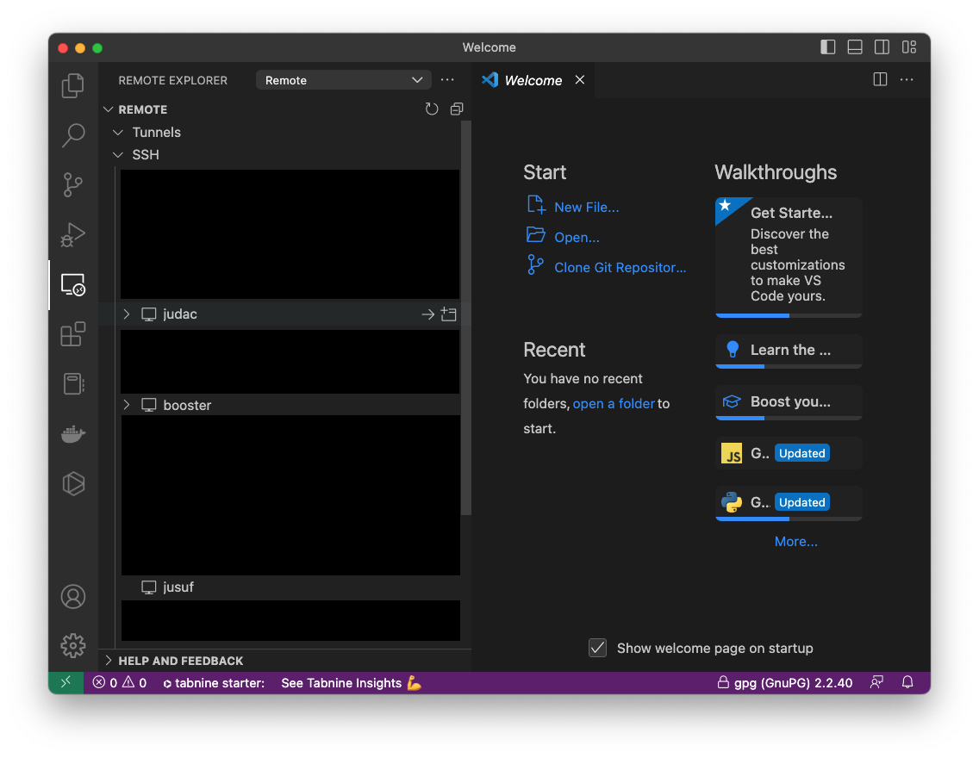Screen dimensions: 979x758
Task: Open Source Control view
Action: 73,184
